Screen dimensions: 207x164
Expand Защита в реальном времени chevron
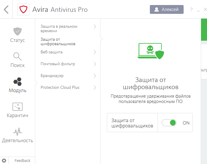pyautogui.click(x=95, y=27)
